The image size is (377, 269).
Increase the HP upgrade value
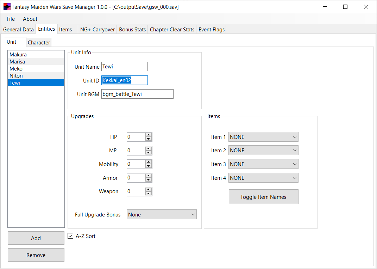(149, 135)
